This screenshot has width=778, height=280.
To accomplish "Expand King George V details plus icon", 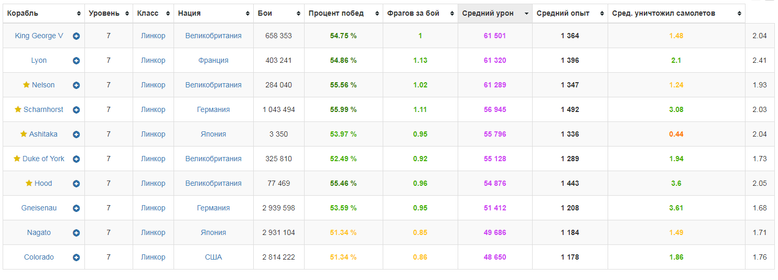I will [77, 36].
